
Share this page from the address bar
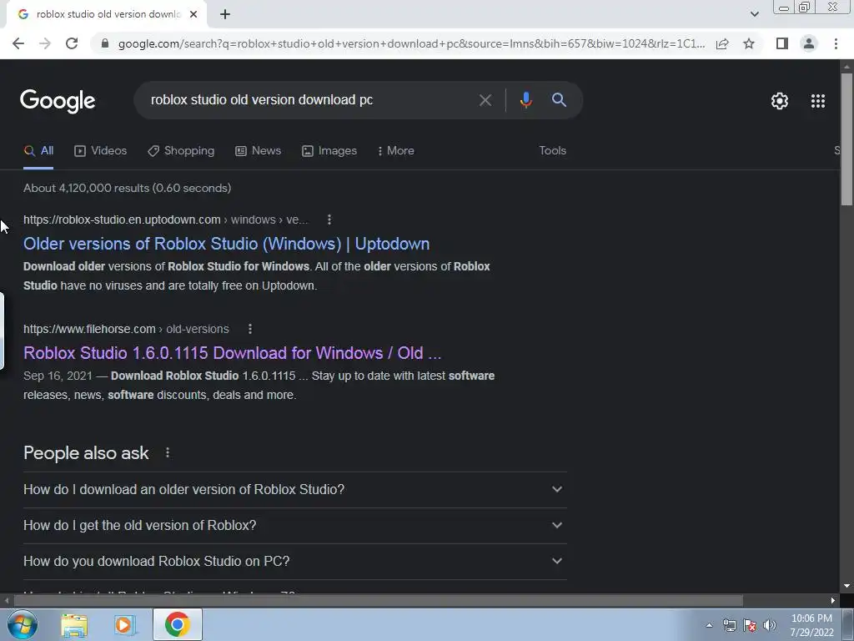coord(722,43)
